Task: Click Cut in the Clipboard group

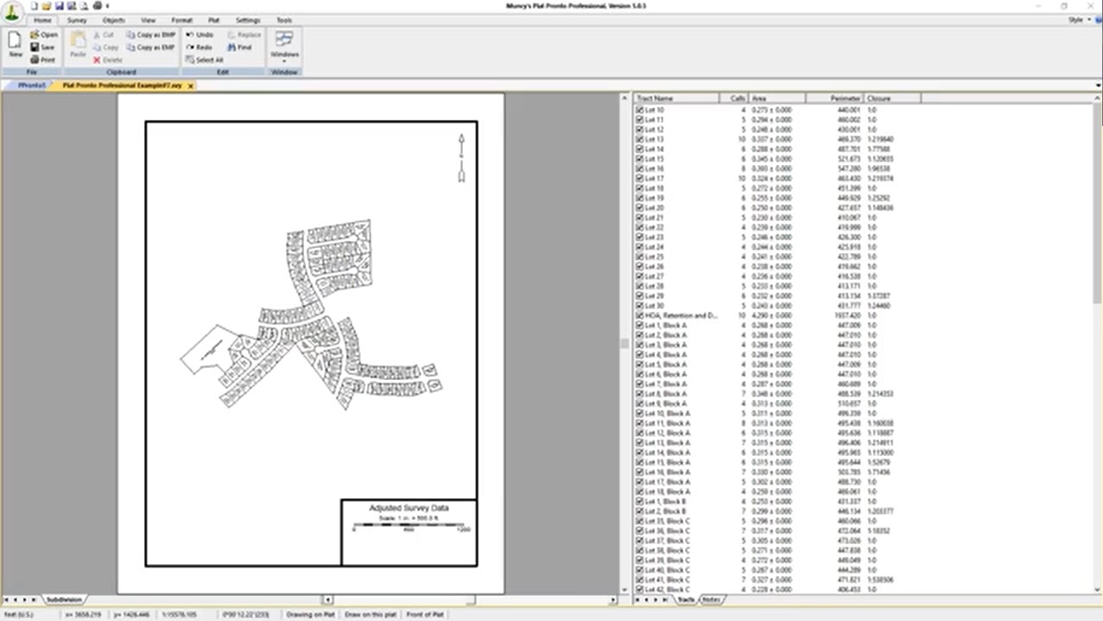Action: [102, 35]
